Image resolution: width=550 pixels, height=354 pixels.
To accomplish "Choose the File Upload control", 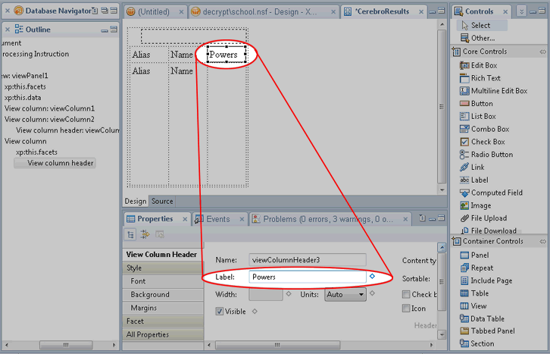I will pyautogui.click(x=483, y=218).
